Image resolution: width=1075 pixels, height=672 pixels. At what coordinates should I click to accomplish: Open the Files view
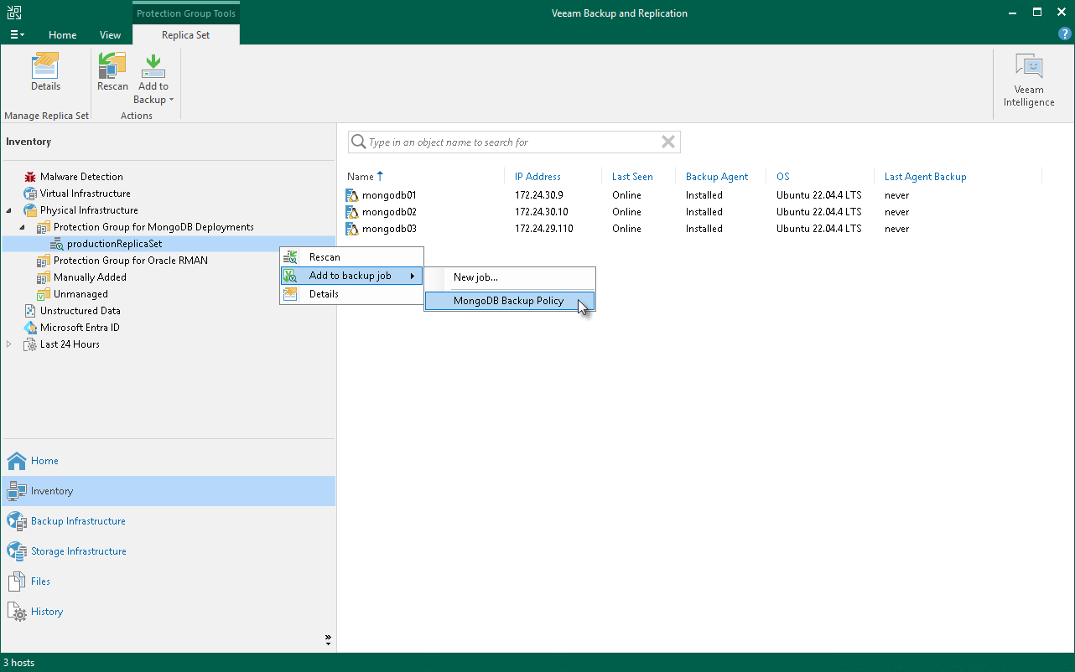coord(40,582)
